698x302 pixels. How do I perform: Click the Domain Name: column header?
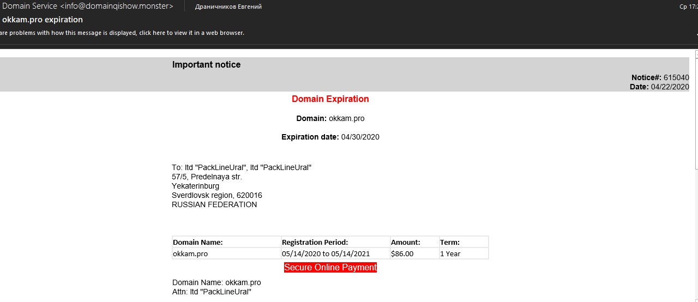[x=227, y=242]
